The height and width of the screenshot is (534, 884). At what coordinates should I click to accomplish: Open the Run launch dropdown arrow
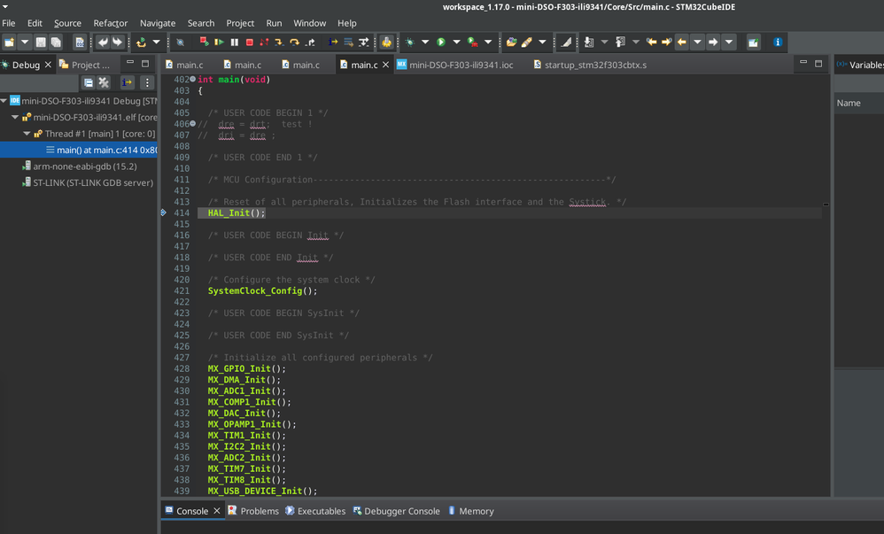pos(457,43)
